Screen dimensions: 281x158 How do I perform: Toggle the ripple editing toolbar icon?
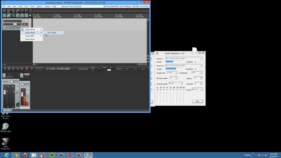(x=13, y=15)
